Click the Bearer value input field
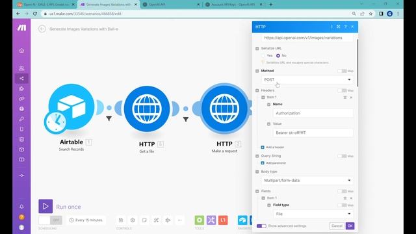 pyautogui.click(x=313, y=133)
